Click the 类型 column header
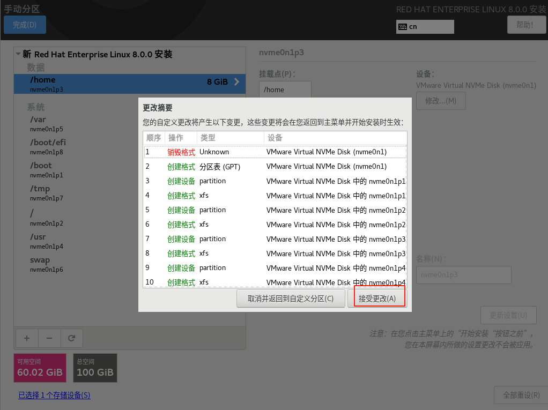Image resolution: width=548 pixels, height=410 pixels. click(231, 138)
